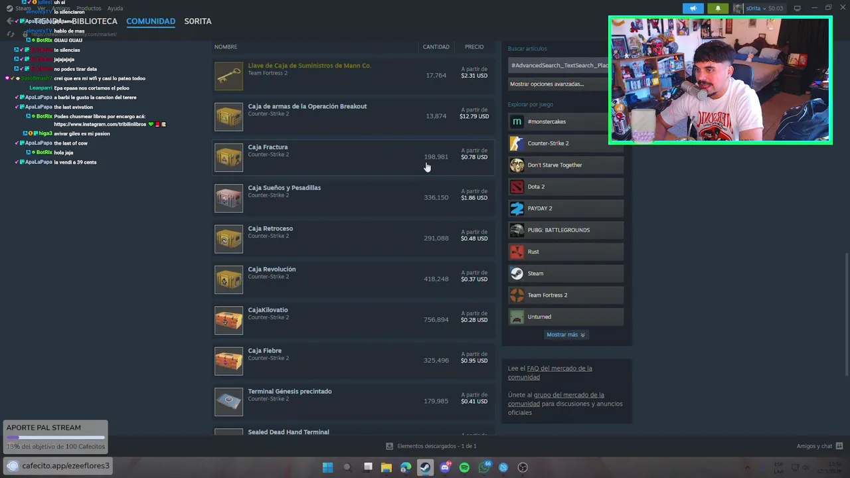Screen dimensions: 850x478
Task: Click the Caja Revolución case image
Action: (x=228, y=279)
